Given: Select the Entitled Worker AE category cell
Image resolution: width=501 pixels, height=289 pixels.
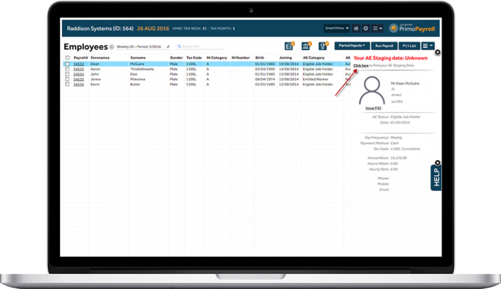Looking at the screenshot, I should [x=315, y=79].
